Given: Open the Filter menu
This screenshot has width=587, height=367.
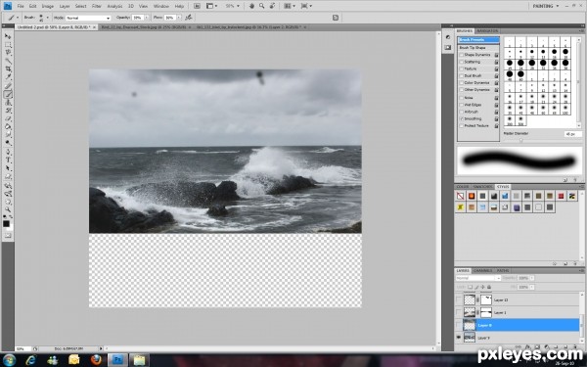Looking at the screenshot, I should [97, 6].
